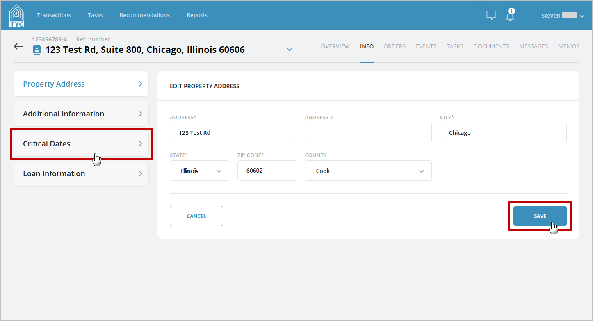Open Steven's account menu
The width and height of the screenshot is (593, 321).
[x=561, y=15]
